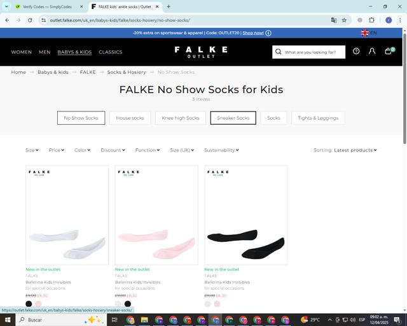Screen dimensions: 407x326
Task: Open a new browser tab
Action: tap(169, 7)
